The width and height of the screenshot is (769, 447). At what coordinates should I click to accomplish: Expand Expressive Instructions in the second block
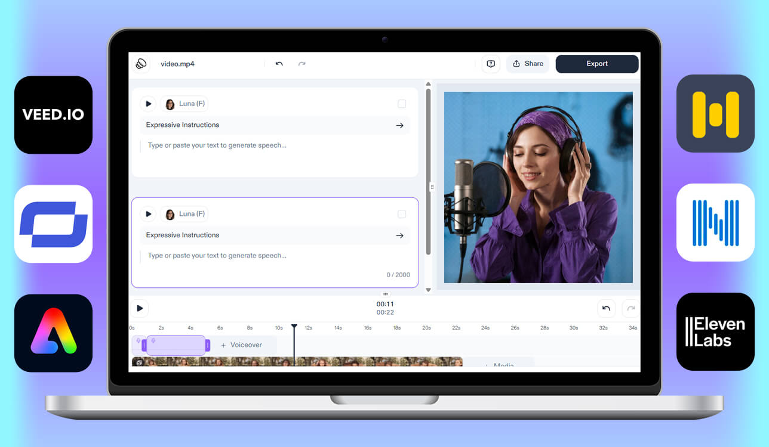pyautogui.click(x=275, y=235)
